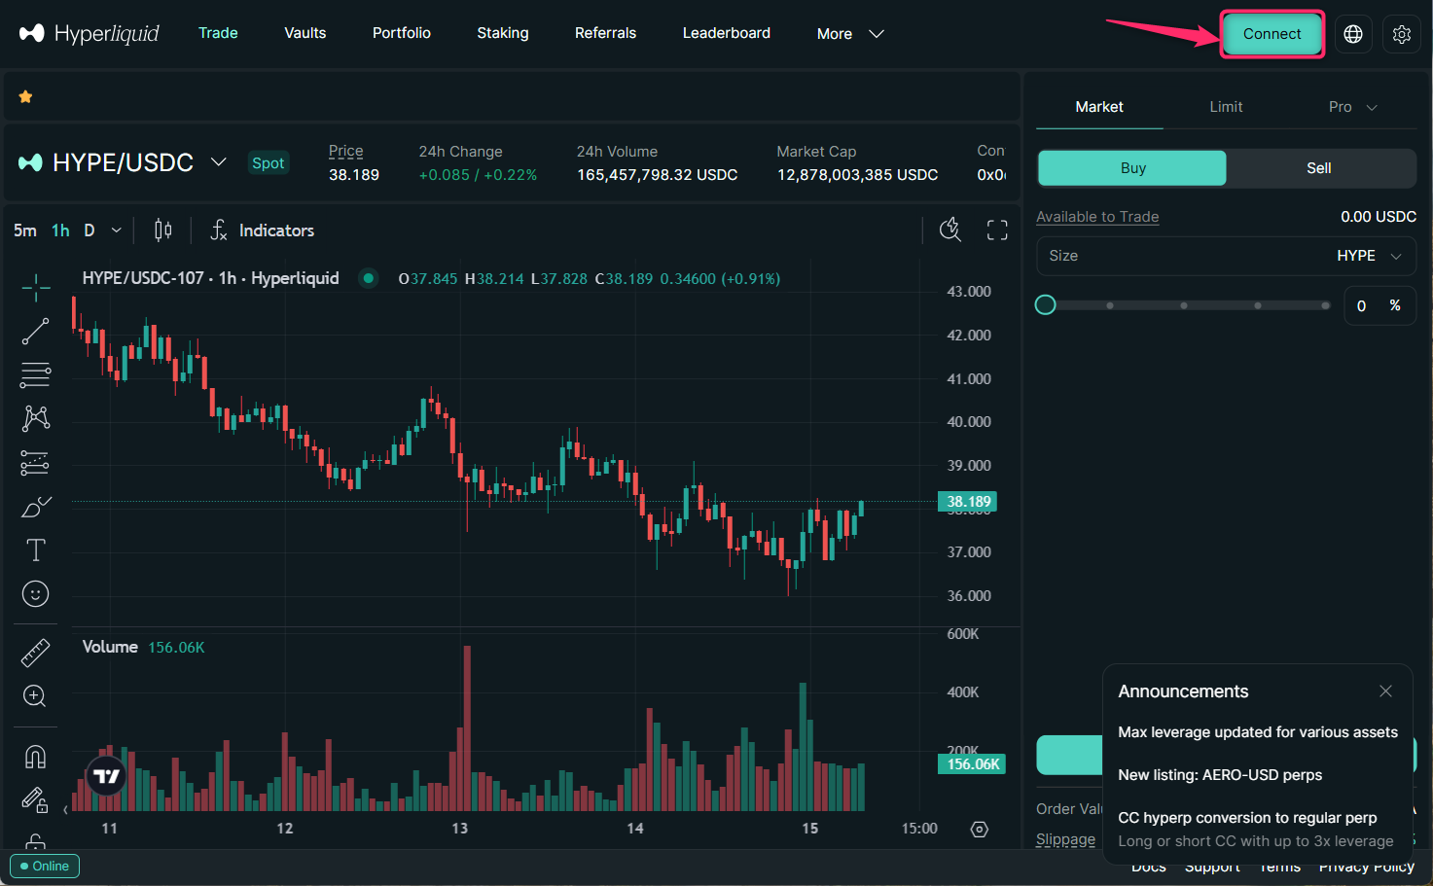Screen dimensions: 1433x886
Task: Enter fullscreen chart mode
Action: pos(997,230)
